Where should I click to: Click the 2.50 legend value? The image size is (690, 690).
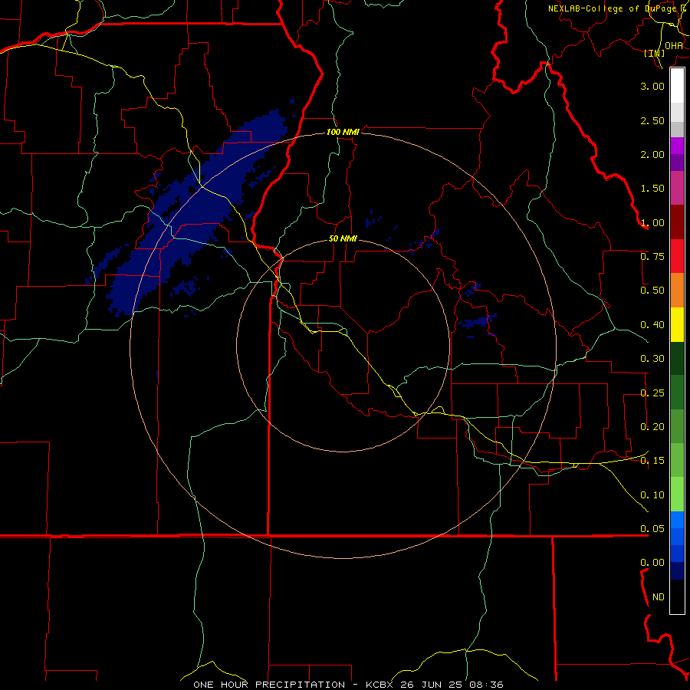(x=652, y=120)
